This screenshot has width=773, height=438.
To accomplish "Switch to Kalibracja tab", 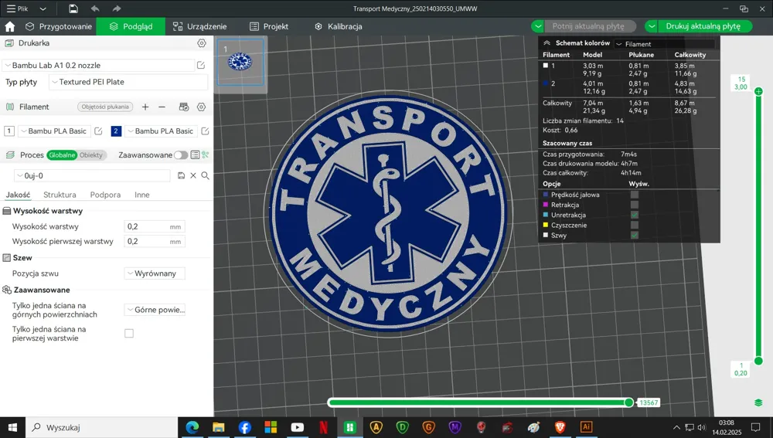I will (339, 26).
